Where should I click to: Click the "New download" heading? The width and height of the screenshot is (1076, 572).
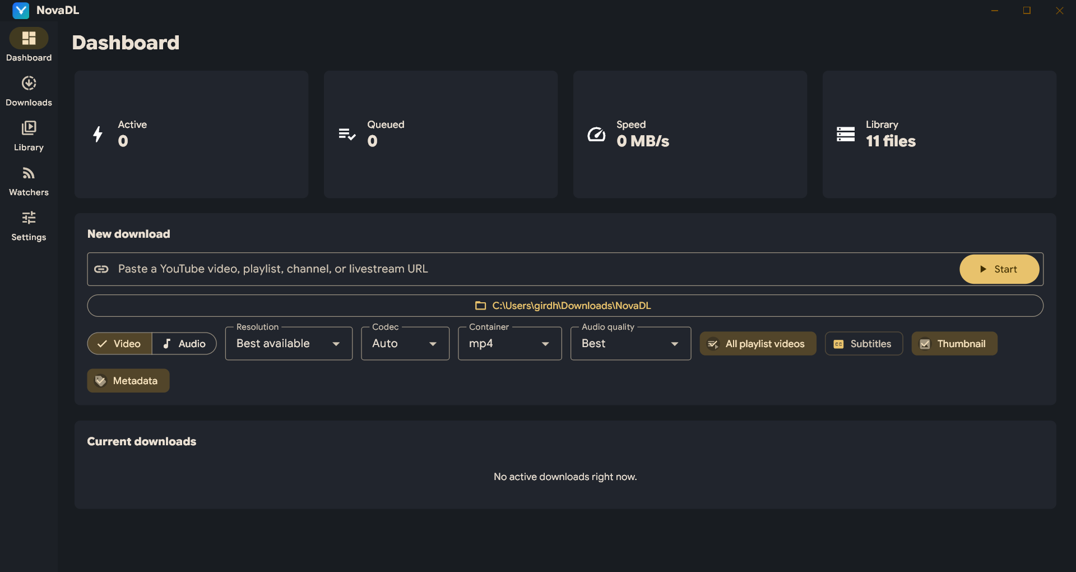point(128,234)
